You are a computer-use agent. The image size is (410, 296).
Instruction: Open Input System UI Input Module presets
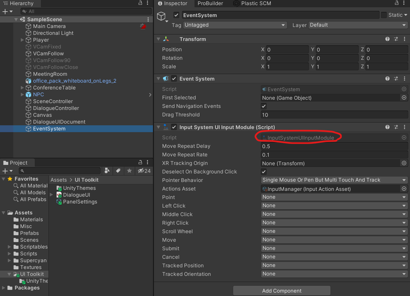point(396,127)
